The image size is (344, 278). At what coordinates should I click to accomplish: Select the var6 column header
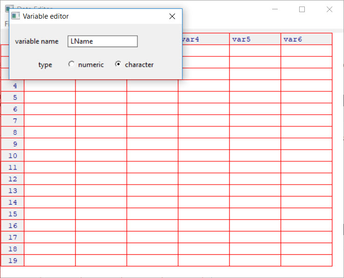point(306,39)
